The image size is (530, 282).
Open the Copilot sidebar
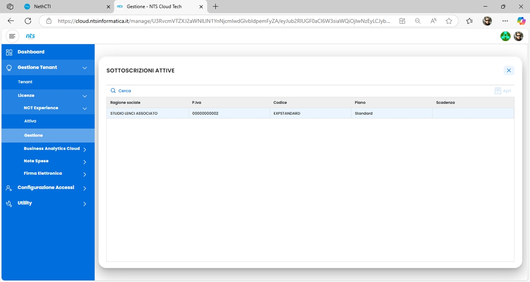(521, 21)
